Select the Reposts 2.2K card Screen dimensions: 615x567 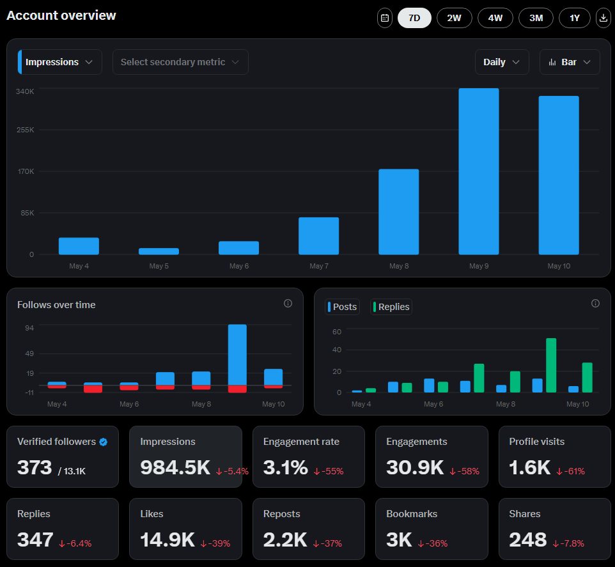309,529
